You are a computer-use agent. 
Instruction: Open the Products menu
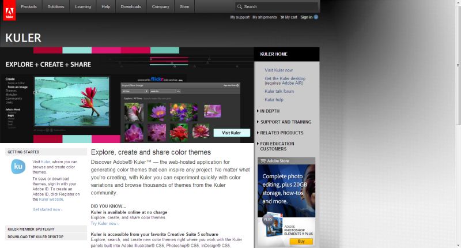pyautogui.click(x=29, y=6)
